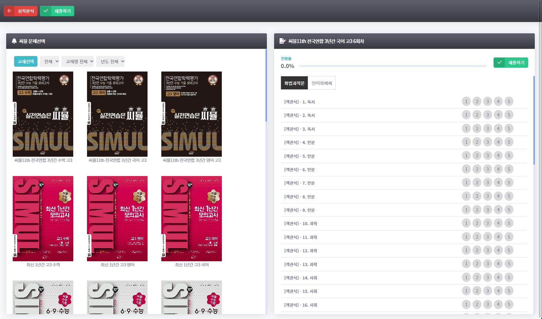The width and height of the screenshot is (542, 319).
Task: Click the 씨뮬11th 전국연합 3년간 국어 고3 6회차 heading
Action: [326, 41]
